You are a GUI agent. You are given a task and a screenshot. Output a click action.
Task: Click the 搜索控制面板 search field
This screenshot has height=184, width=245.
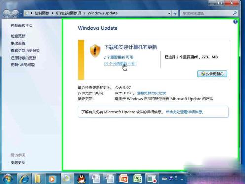tap(207, 13)
